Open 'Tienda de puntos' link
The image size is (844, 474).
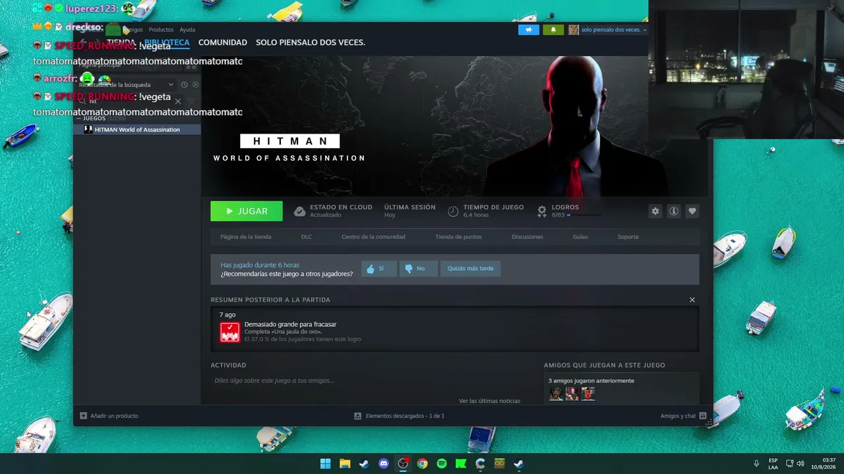(458, 237)
